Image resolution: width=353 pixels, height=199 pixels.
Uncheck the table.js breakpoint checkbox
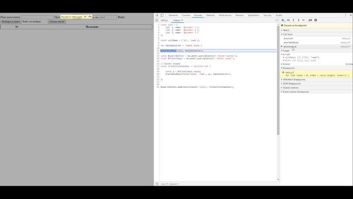[283, 72]
